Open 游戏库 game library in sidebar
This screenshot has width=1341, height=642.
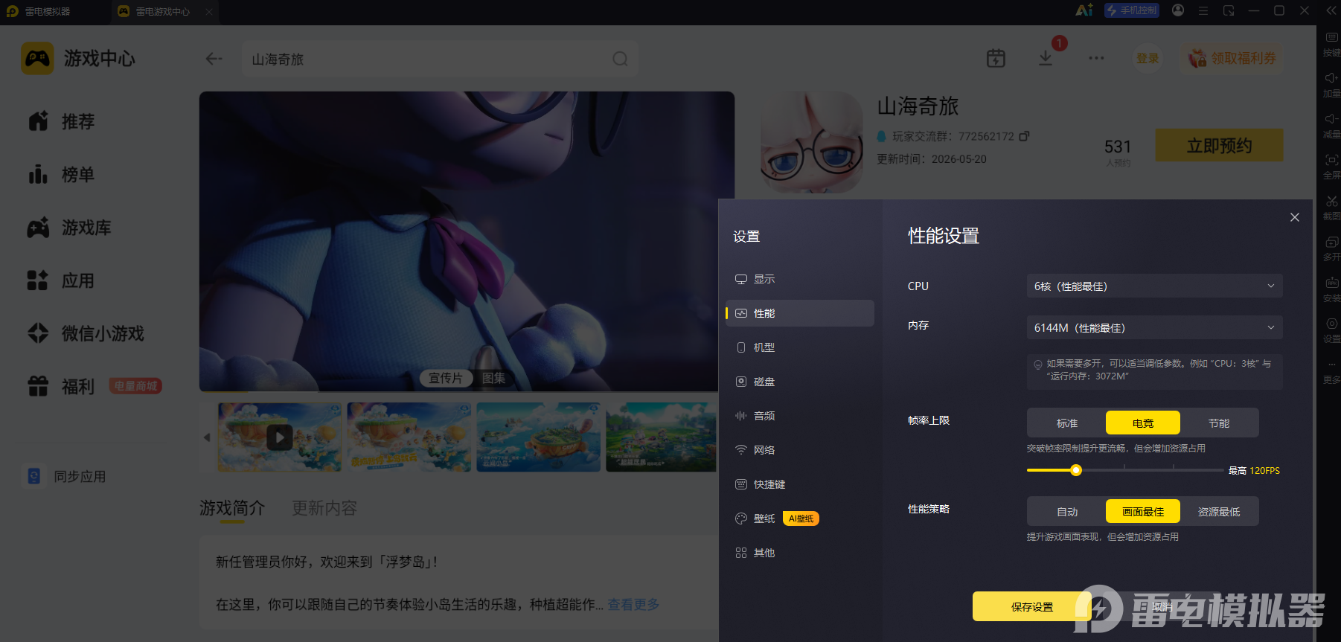pos(69,227)
